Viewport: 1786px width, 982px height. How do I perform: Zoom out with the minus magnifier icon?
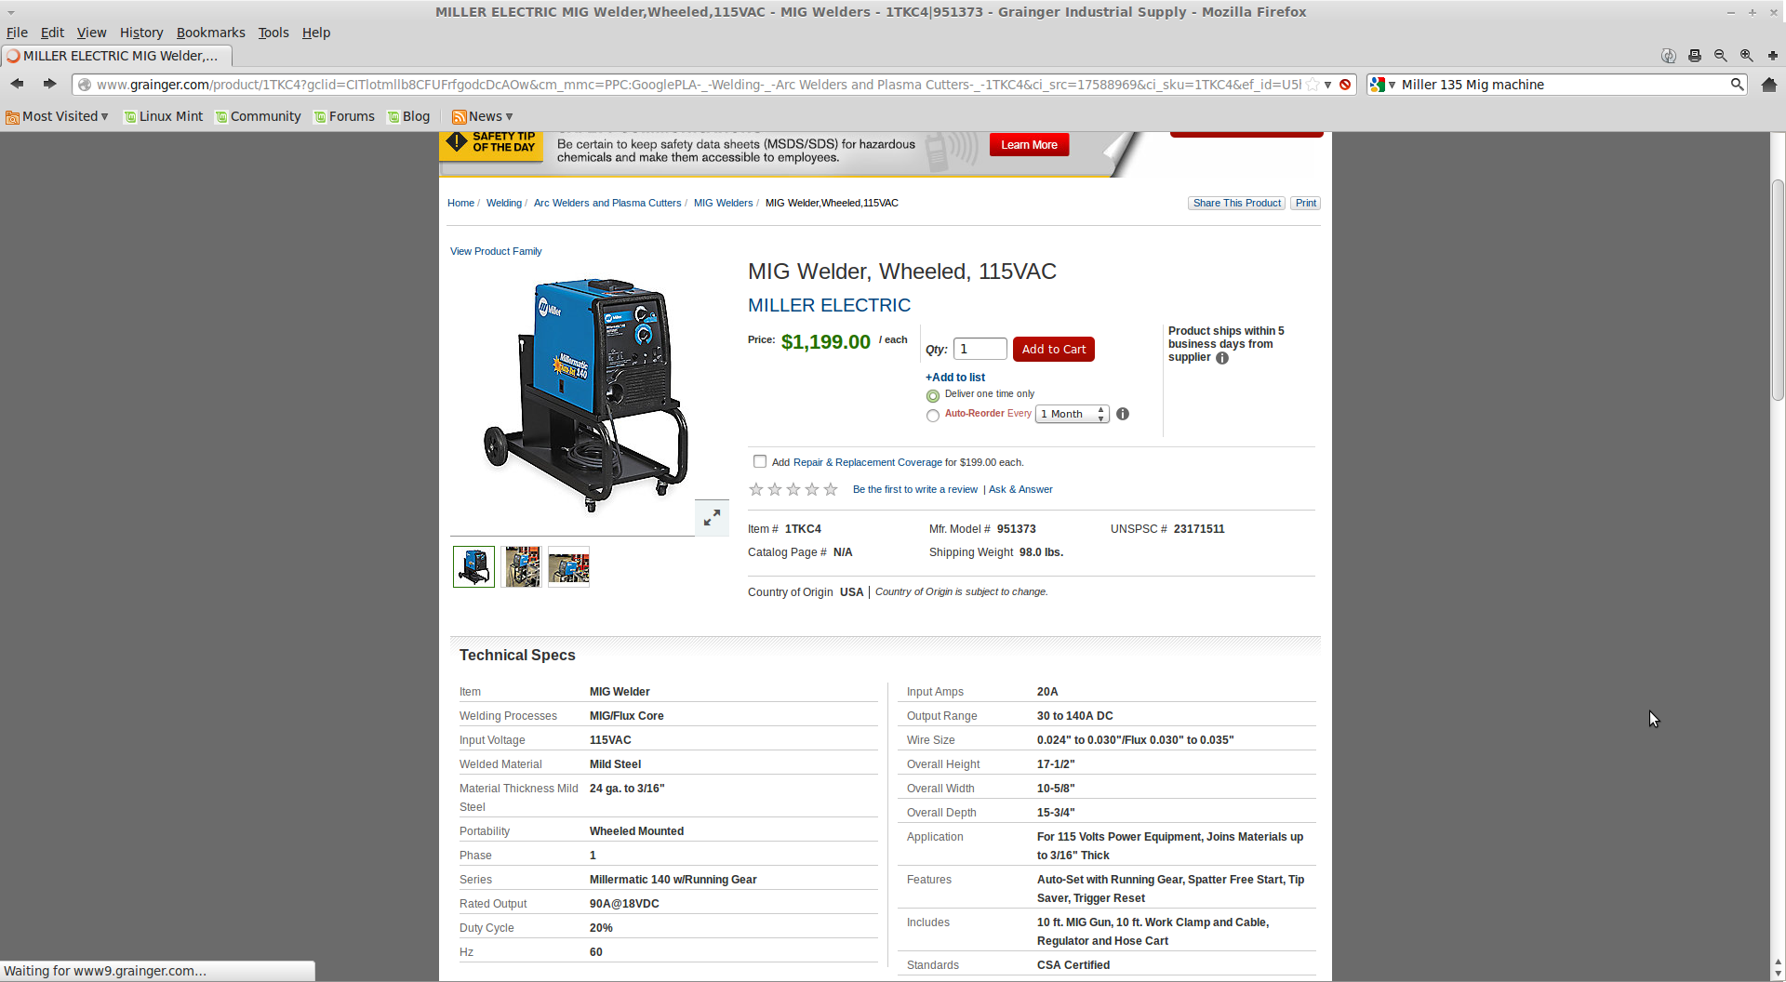pos(1721,56)
